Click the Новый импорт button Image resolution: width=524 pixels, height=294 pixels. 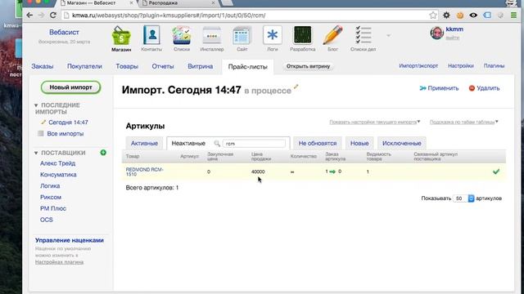click(71, 87)
